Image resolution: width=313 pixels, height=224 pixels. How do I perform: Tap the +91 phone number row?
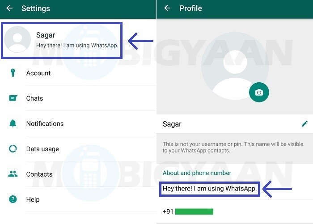(x=235, y=211)
